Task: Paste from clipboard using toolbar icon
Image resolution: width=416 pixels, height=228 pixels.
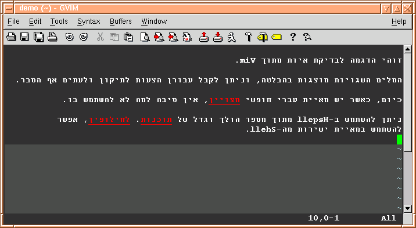Action: click(128, 37)
